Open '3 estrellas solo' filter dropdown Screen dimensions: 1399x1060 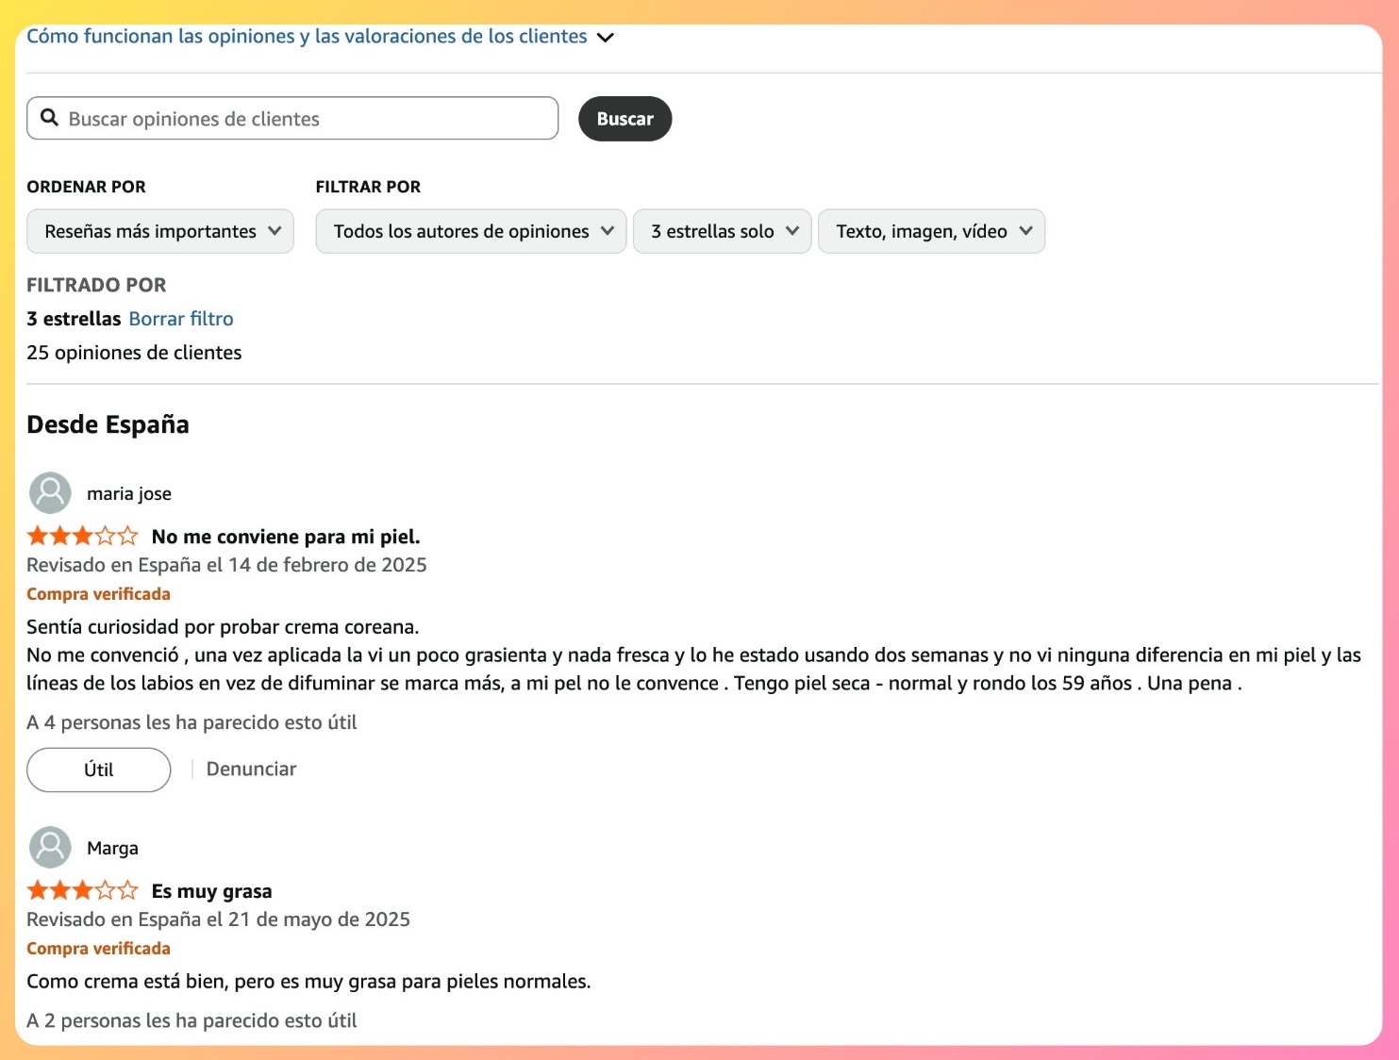[723, 231]
